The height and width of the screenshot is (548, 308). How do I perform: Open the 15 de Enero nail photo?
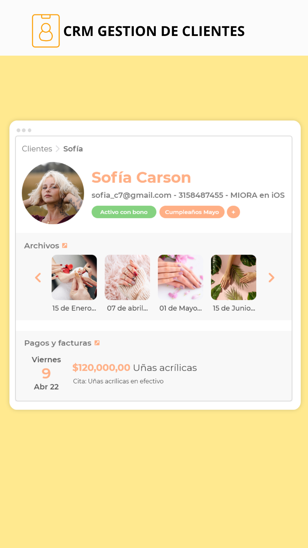(74, 277)
